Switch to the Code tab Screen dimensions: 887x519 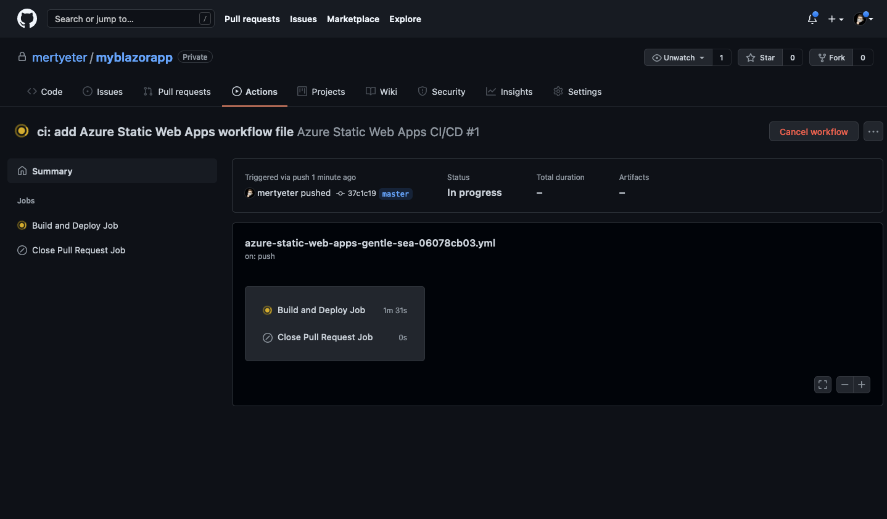click(45, 92)
